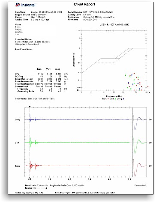Click the Instantel logo
156x203 pixels.
26,5
